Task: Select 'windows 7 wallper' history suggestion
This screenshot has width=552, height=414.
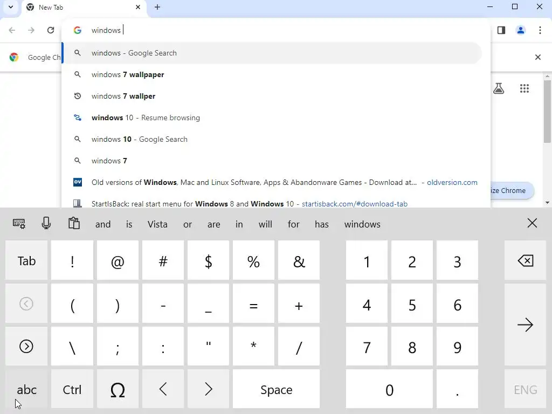Action: tap(272, 96)
